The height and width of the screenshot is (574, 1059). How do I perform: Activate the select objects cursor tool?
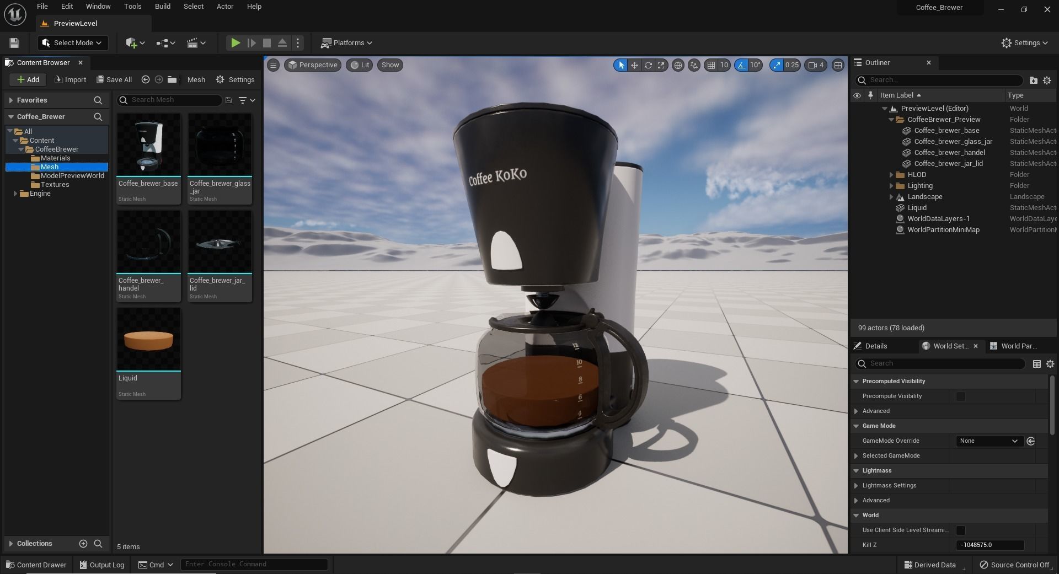pos(621,65)
